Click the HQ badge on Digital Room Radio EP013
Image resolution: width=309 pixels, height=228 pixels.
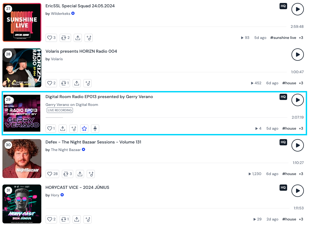283,97
